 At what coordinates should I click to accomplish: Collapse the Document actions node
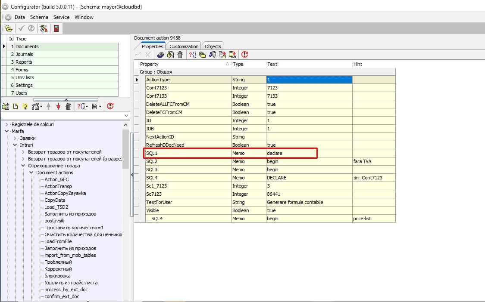tap(31, 173)
